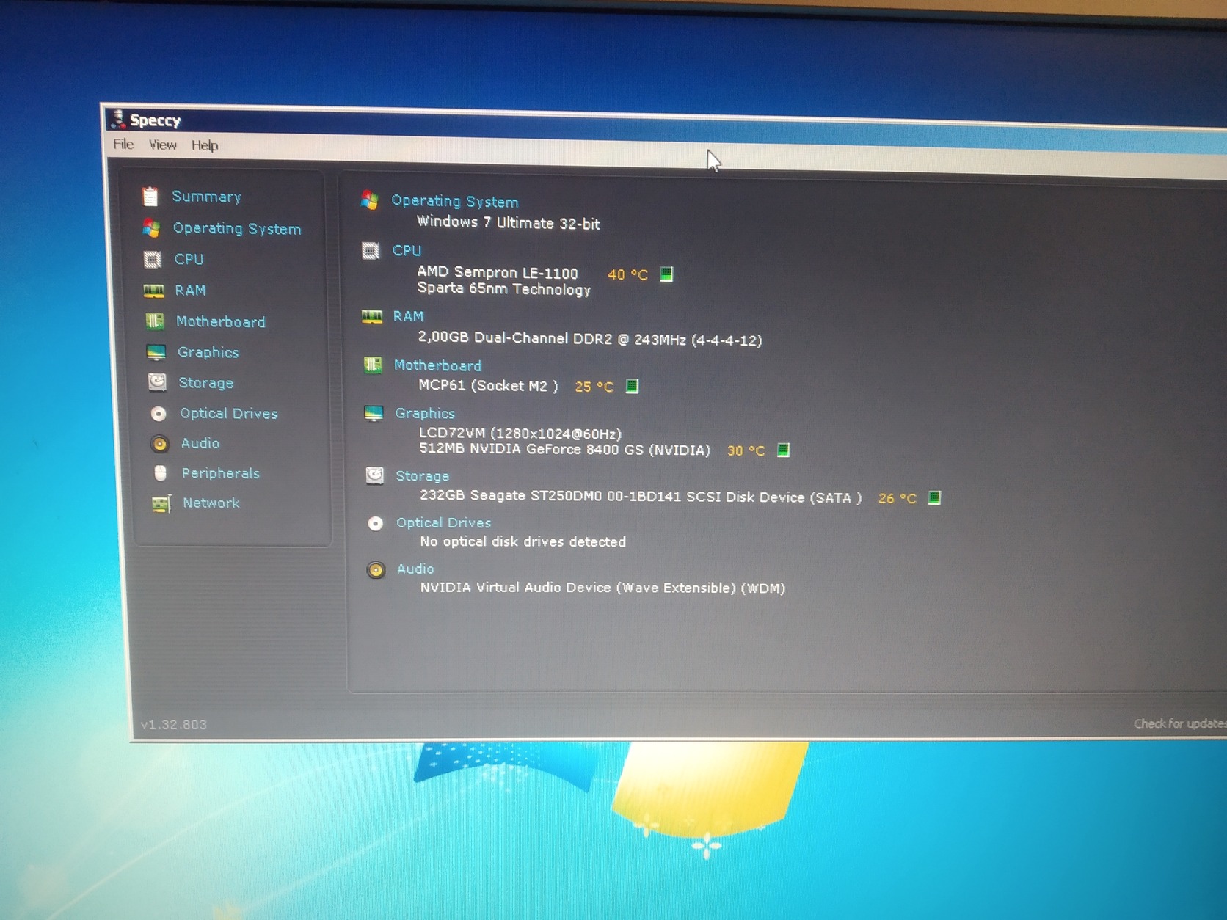This screenshot has height=920, width=1227.
Task: Click the Motherboard icon in summary panel
Action: 373,365
